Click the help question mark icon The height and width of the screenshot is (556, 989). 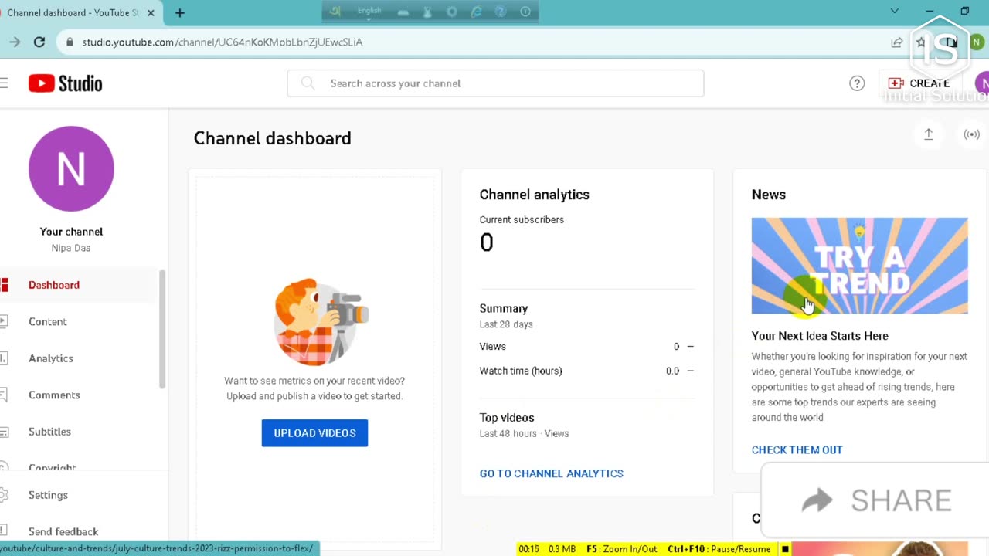pos(857,83)
